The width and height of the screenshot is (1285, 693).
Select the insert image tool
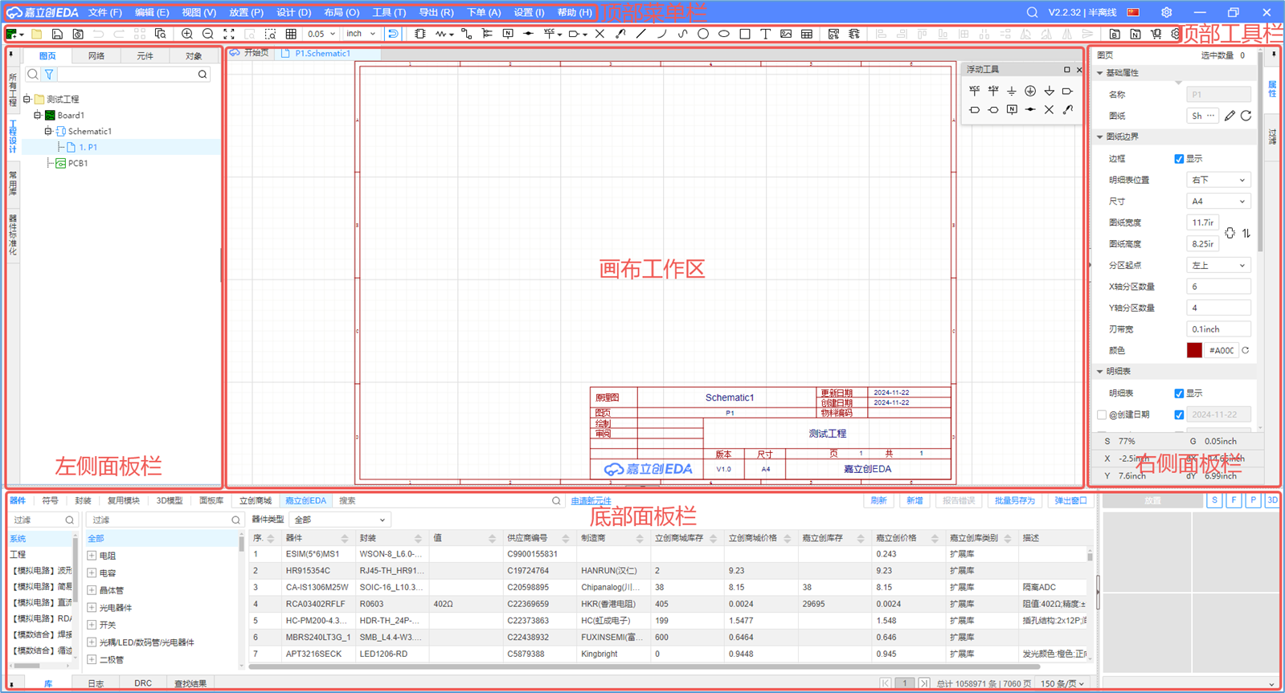786,35
